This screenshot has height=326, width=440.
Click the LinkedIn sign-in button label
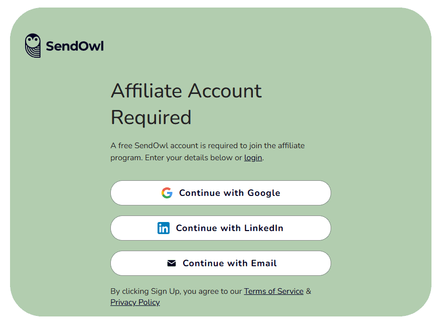(230, 228)
